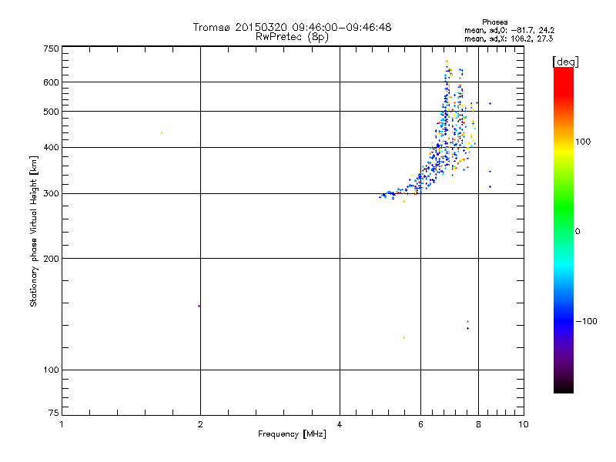Click the 'Phases' heading text
This screenshot has height=462, width=616.
[x=494, y=22]
